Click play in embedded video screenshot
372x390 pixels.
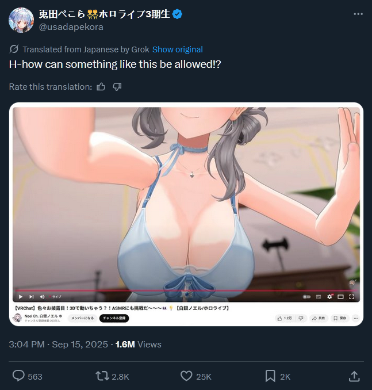point(20,296)
